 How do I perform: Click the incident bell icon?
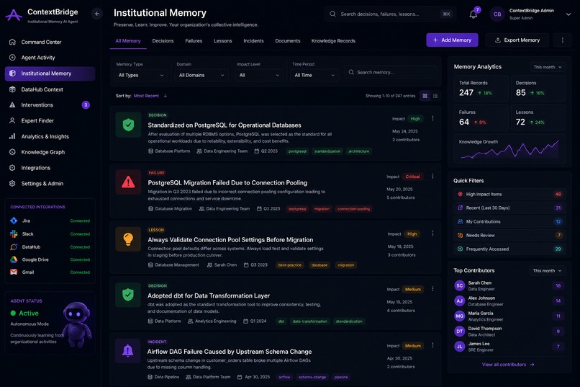pyautogui.click(x=127, y=351)
